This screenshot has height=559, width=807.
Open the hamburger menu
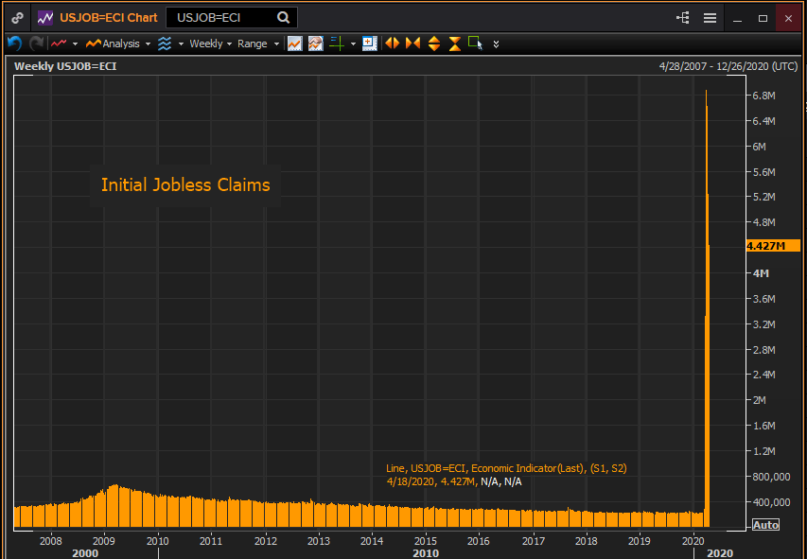coord(710,18)
